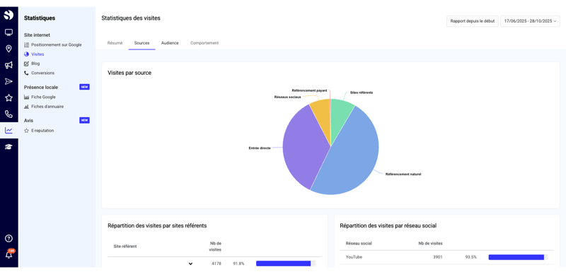Open the phone icon in the left rail
Screen dimensions: 566x274
tap(8, 114)
